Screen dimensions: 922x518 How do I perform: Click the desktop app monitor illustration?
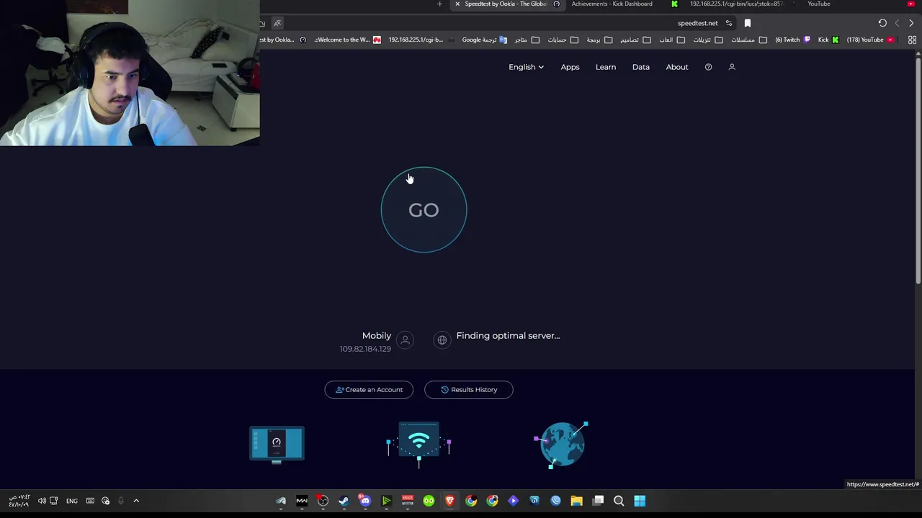(x=277, y=445)
